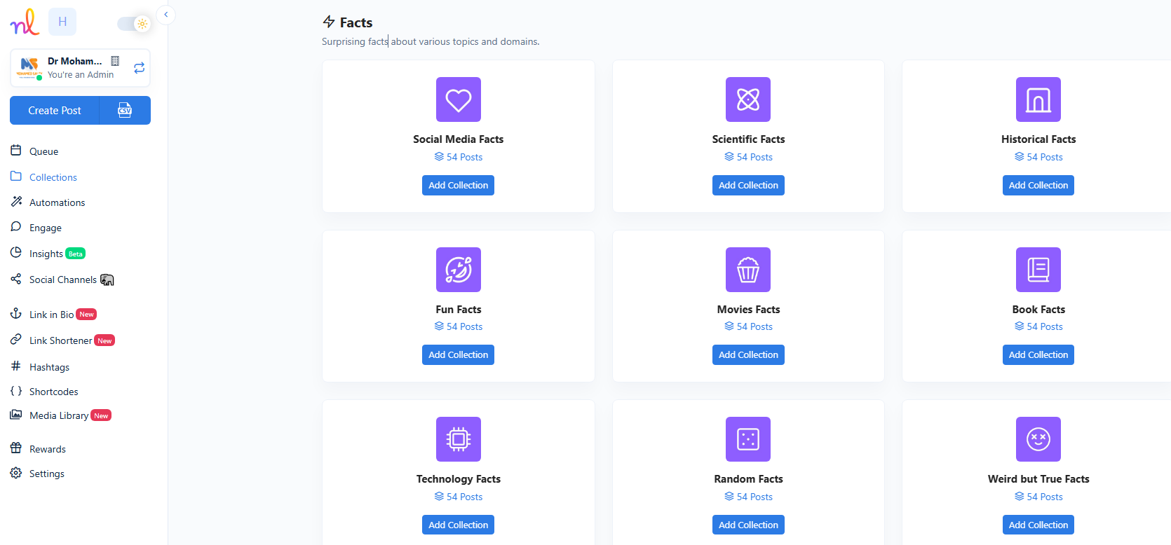Add the Historical Facts collection
Image resolution: width=1171 pixels, height=545 pixels.
(x=1038, y=185)
